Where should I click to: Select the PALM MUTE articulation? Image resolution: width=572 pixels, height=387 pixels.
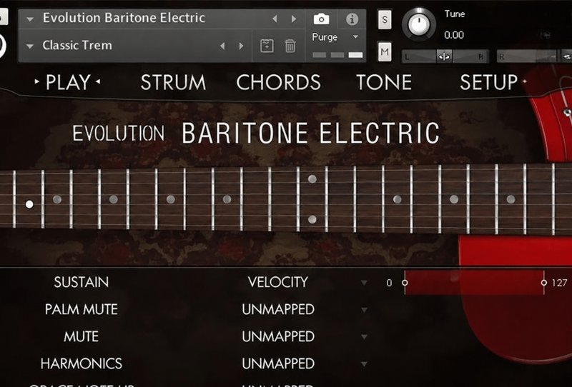82,309
